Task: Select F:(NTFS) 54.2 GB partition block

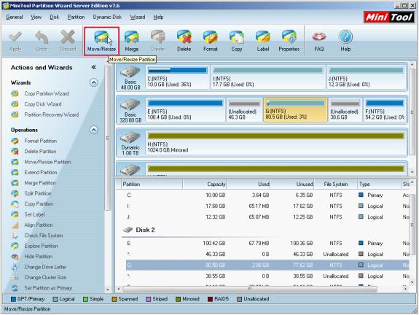Action: pos(385,110)
